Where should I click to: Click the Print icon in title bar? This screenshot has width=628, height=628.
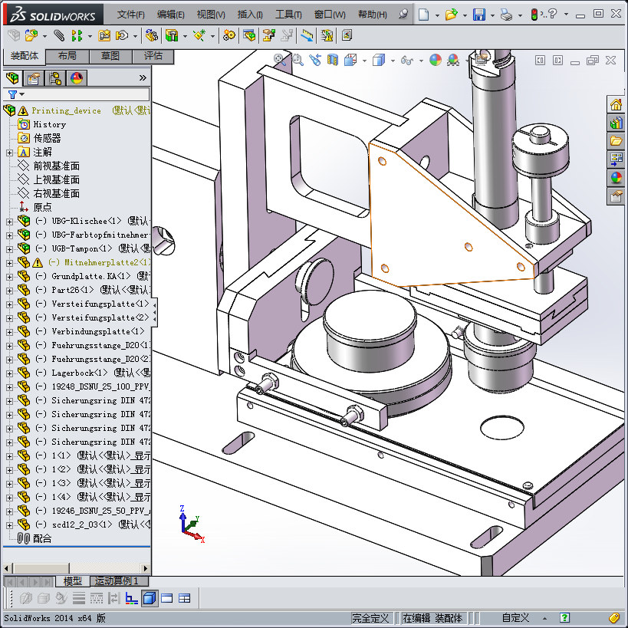coord(507,15)
